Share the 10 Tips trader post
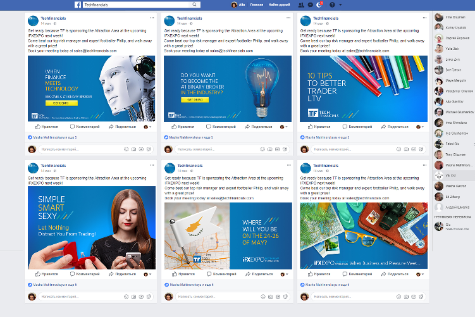Viewport: 475px width, 317px height. [x=395, y=127]
